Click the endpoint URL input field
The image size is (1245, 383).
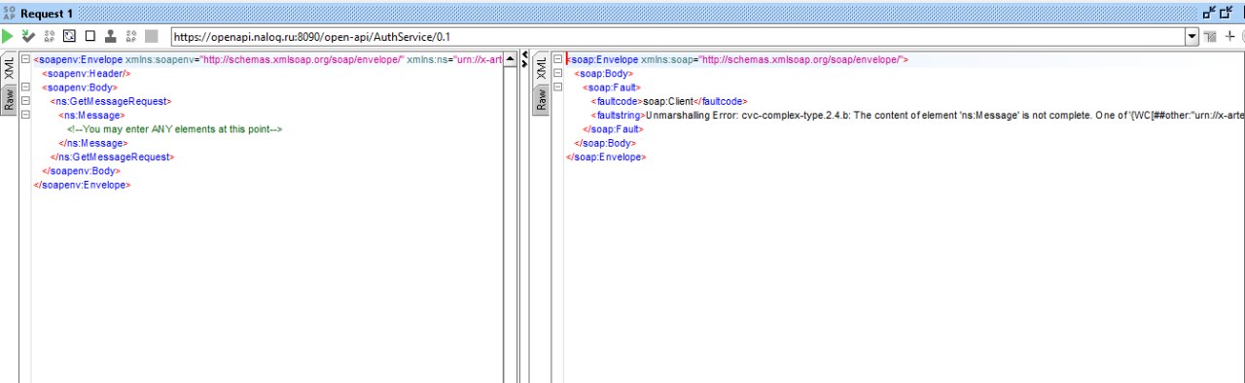pyautogui.click(x=678, y=36)
